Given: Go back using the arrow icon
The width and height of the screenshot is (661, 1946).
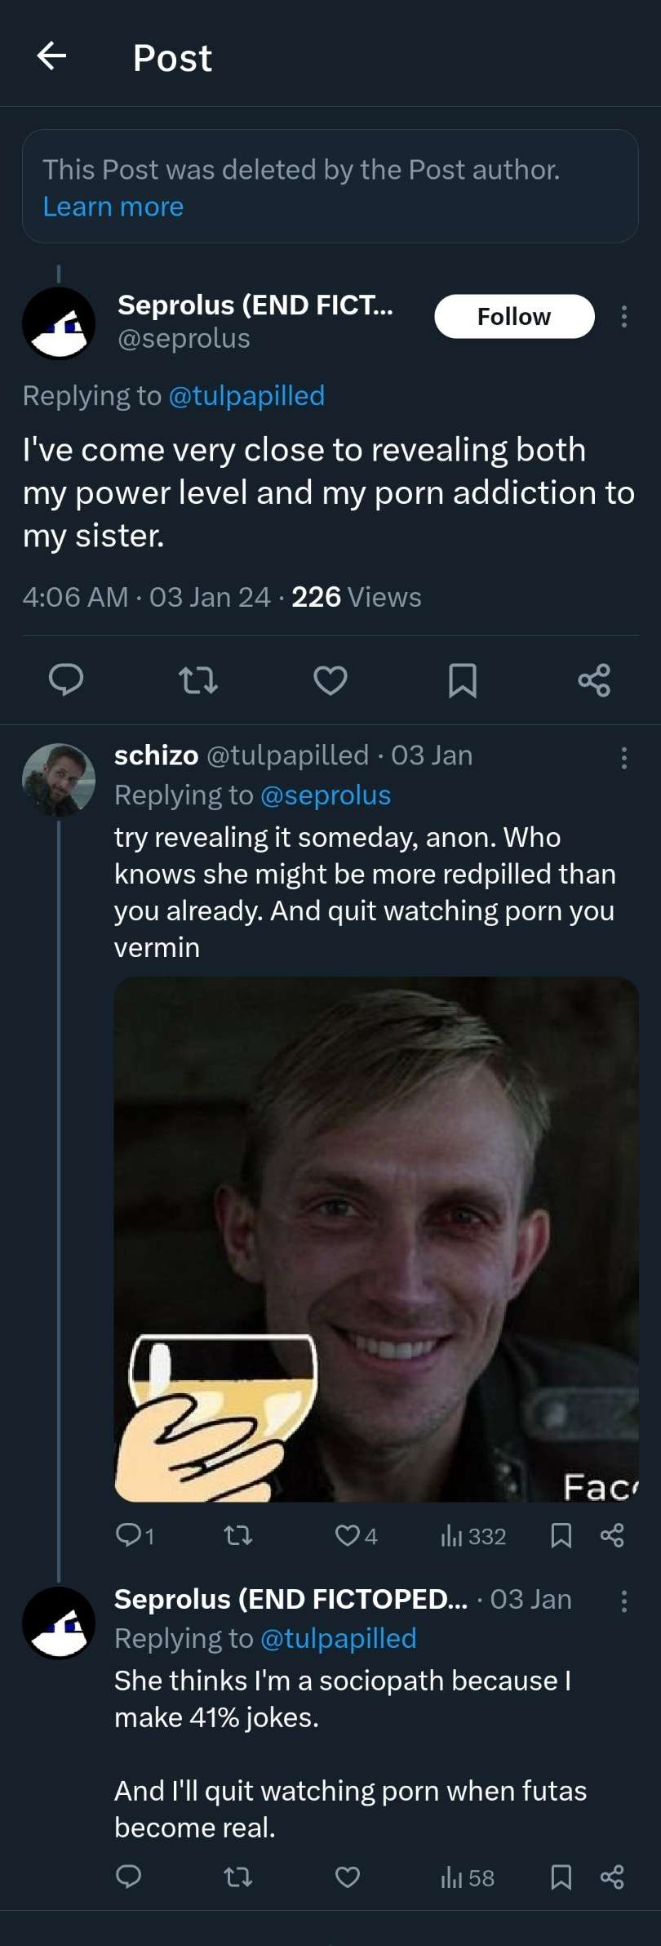Looking at the screenshot, I should (51, 56).
